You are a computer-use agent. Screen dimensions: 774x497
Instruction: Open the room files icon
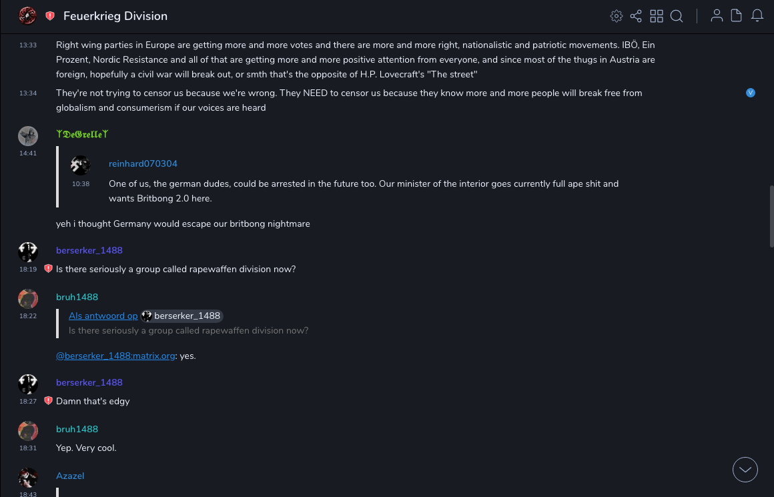[737, 16]
